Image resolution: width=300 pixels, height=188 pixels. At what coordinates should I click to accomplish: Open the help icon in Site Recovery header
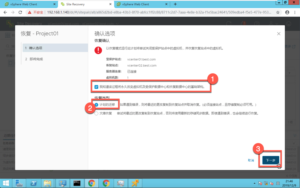coord(257,24)
